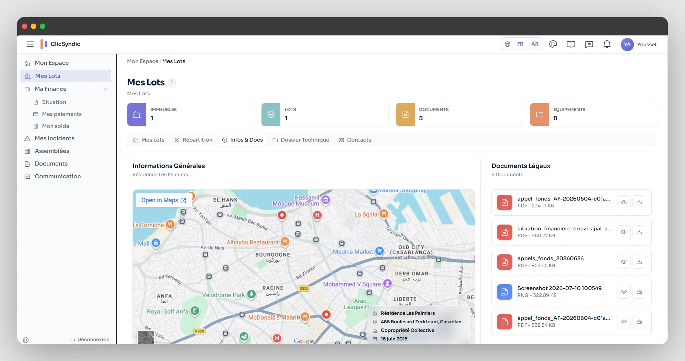Download the appels_fonds_20260626 PDF
Viewport: 685px width, 361px height.
(639, 262)
